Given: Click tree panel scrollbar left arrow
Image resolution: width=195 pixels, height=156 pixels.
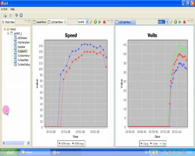Looking at the screenshot, I should pyautogui.click(x=4, y=143).
